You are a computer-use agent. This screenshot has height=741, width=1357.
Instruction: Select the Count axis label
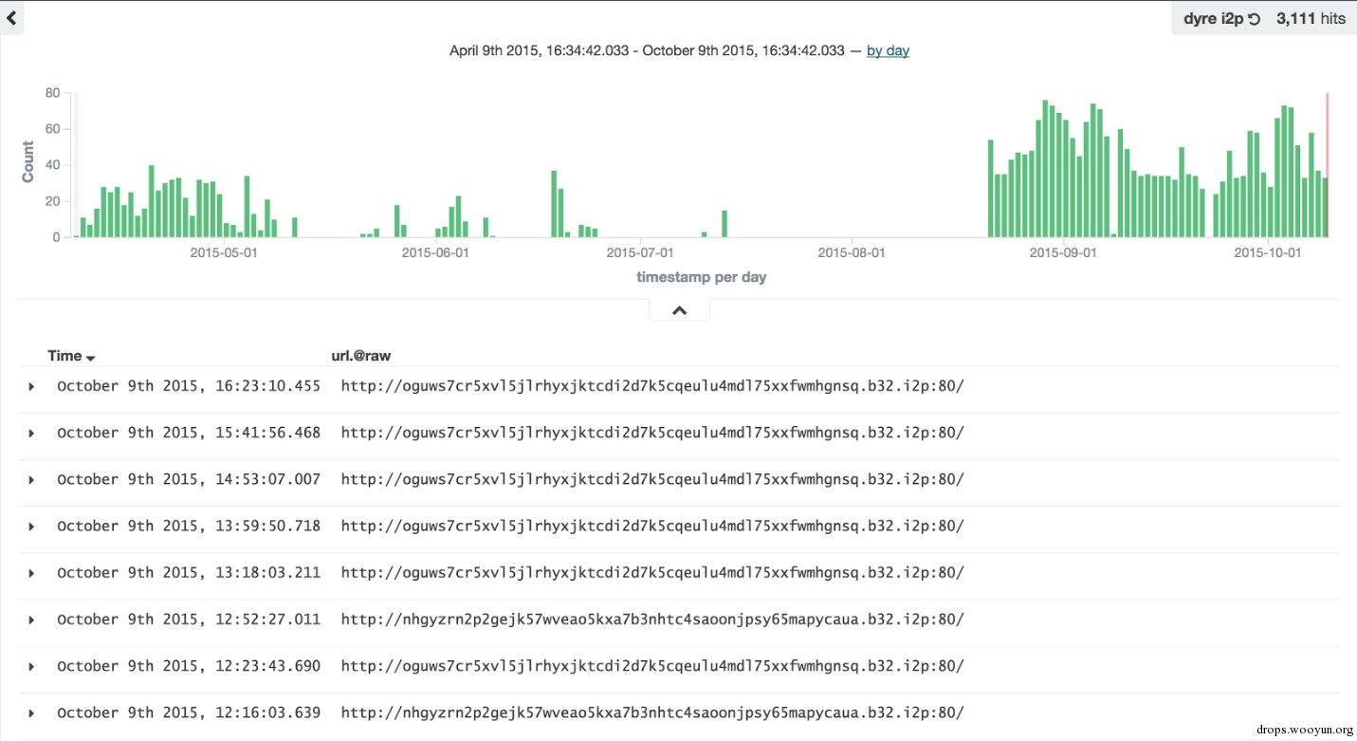[28, 162]
